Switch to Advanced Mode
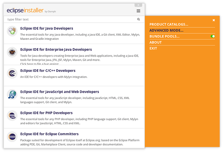223x152 pixels. (x=166, y=30)
